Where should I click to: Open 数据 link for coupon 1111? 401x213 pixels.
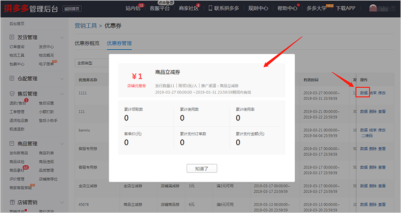(x=364, y=93)
